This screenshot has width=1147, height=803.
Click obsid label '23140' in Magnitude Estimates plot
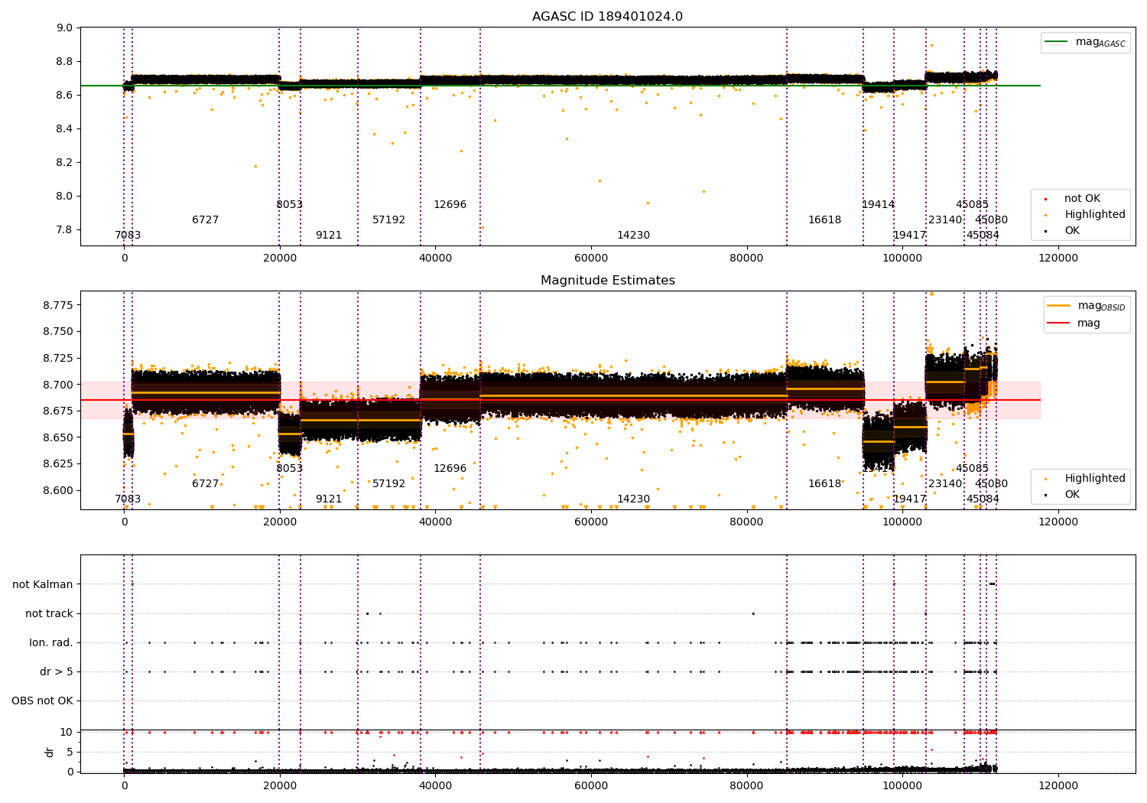pyautogui.click(x=945, y=484)
